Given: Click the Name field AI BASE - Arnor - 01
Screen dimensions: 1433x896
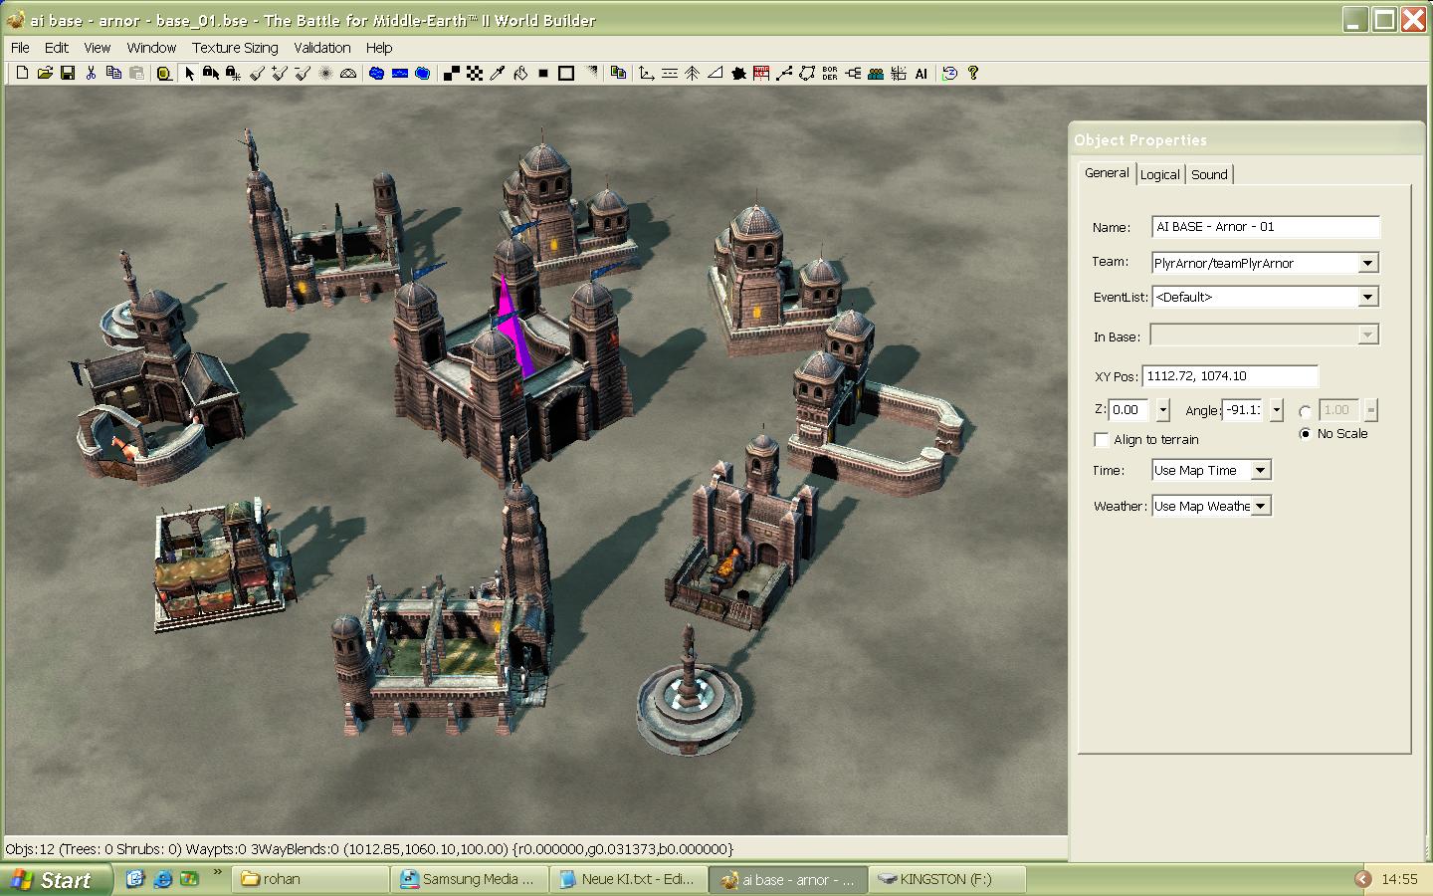Looking at the screenshot, I should pos(1266,227).
